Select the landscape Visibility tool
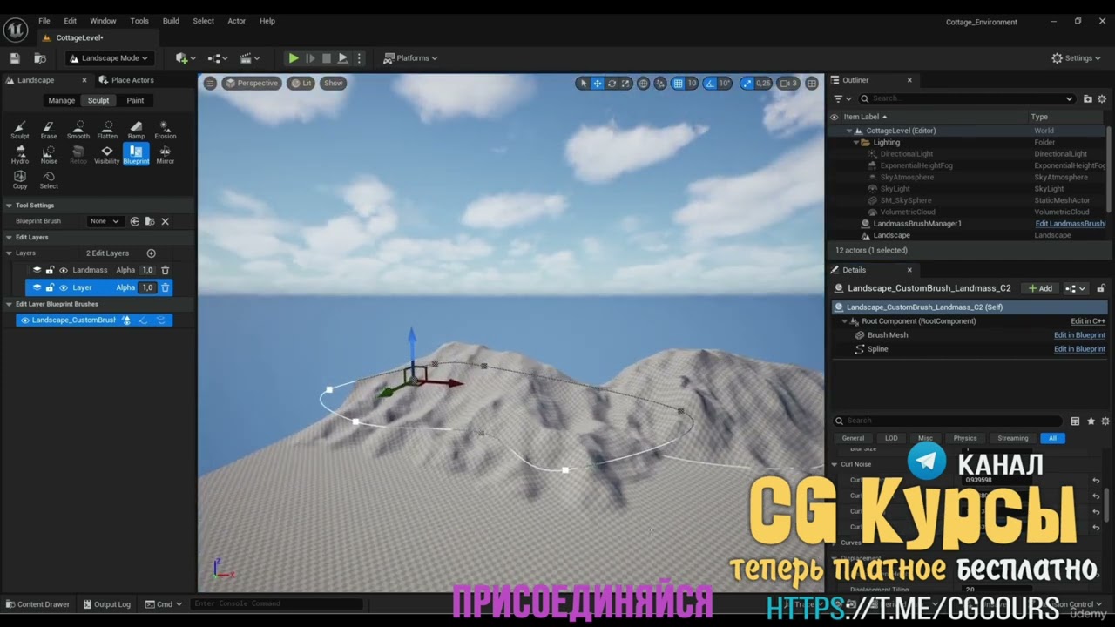This screenshot has height=627, width=1115. 107,155
